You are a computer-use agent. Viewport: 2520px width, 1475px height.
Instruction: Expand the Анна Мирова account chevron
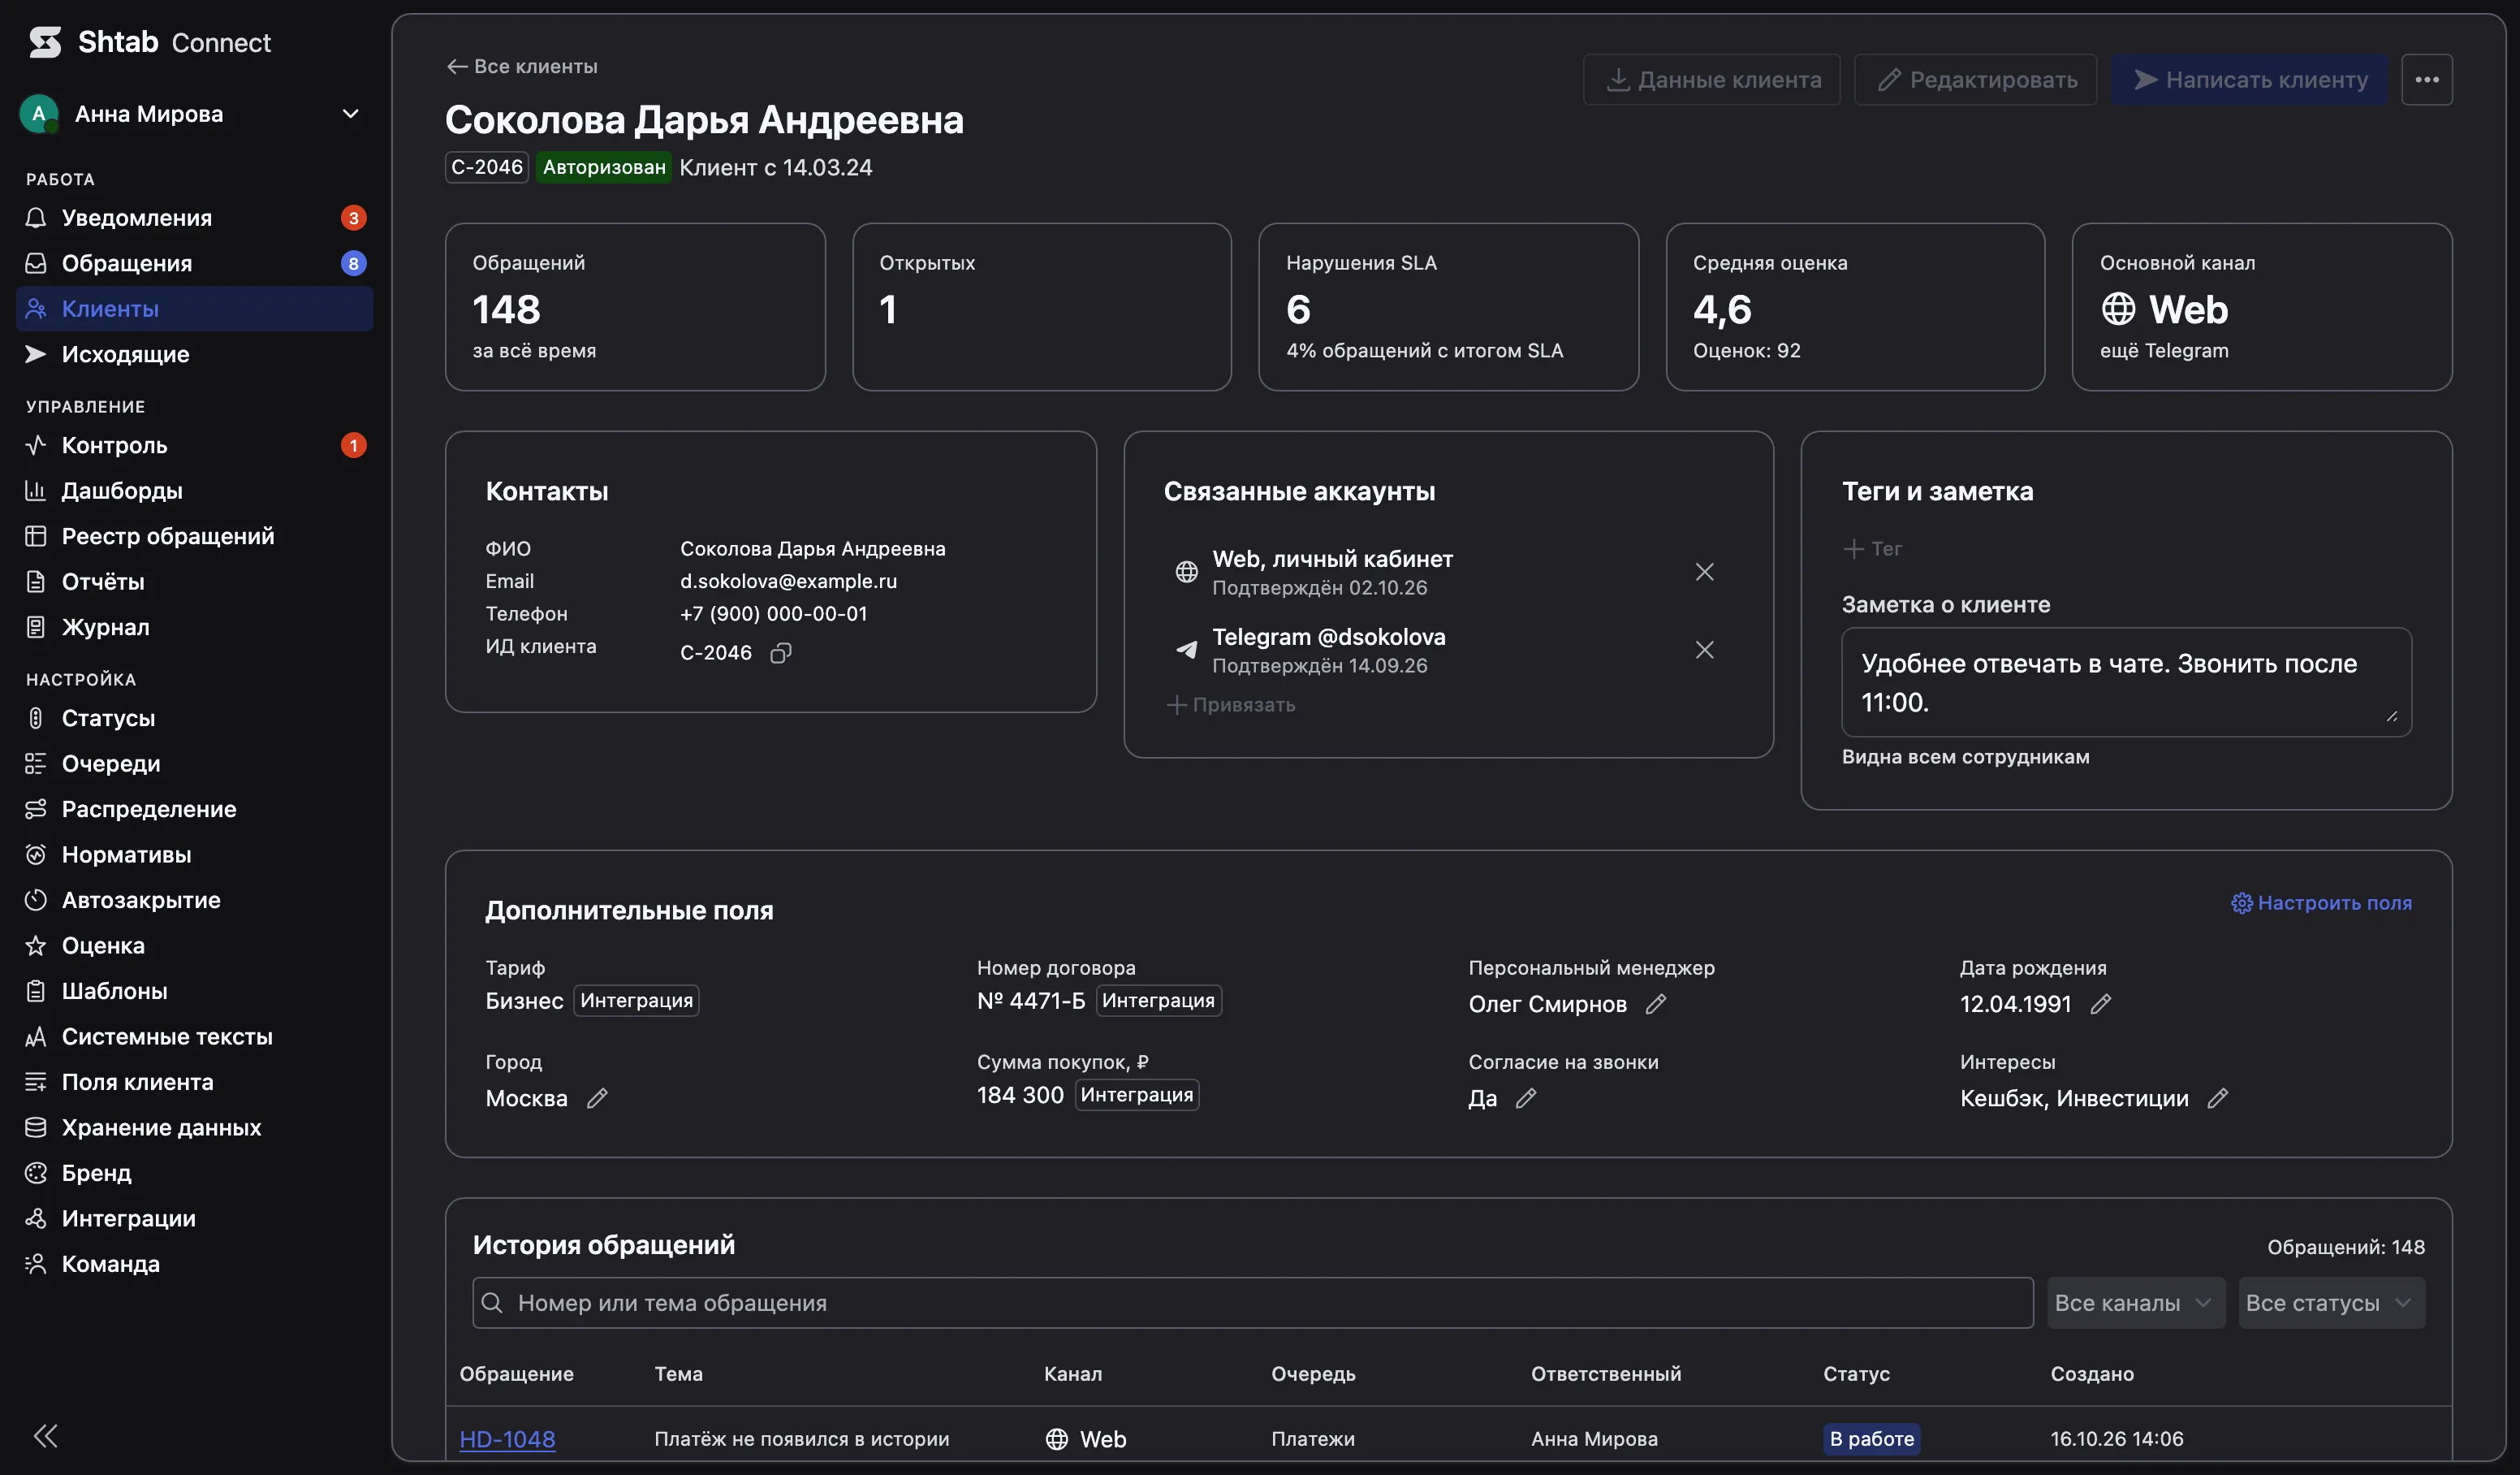click(x=350, y=114)
